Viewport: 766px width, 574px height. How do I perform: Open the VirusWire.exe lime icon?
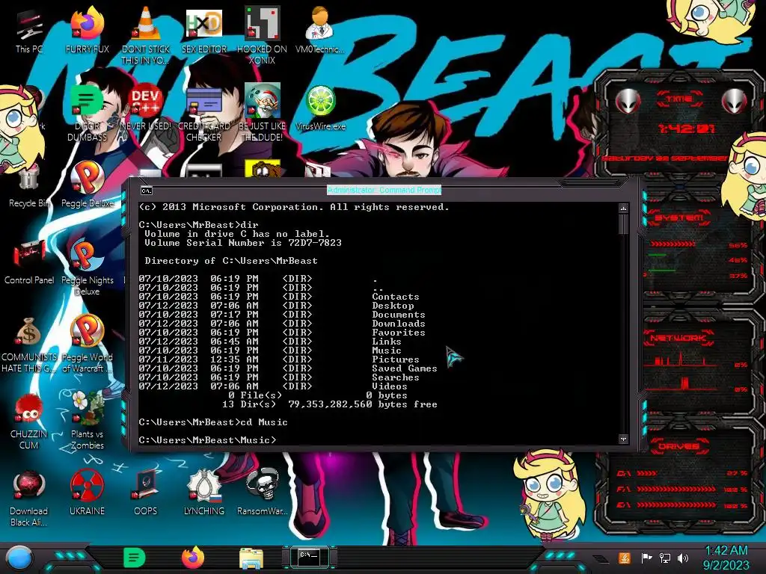point(320,108)
